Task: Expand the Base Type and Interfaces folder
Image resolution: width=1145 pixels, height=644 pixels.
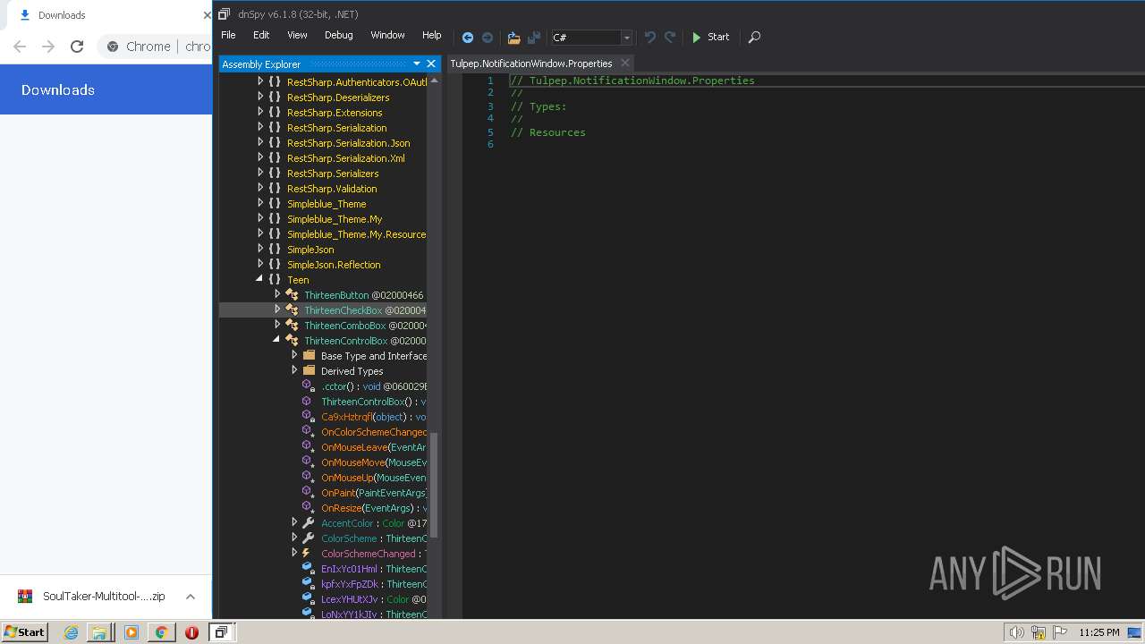Action: (294, 355)
